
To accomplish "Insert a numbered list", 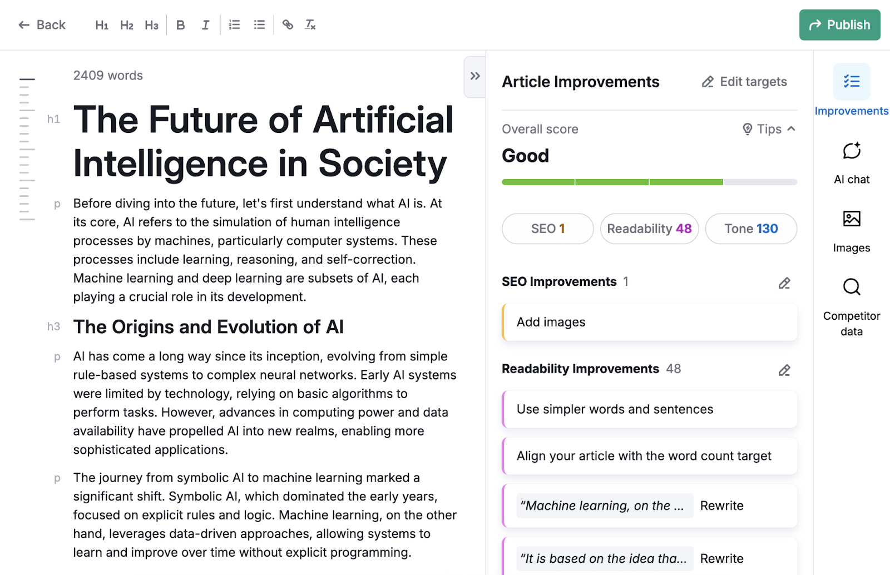I will pos(234,24).
